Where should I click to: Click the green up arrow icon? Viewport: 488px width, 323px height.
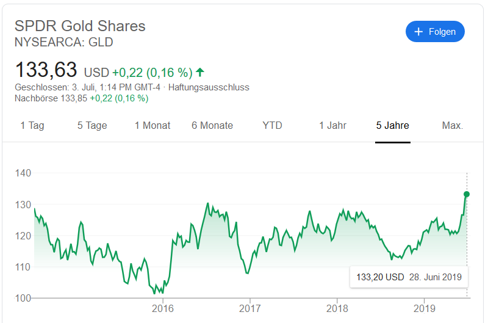(200, 72)
